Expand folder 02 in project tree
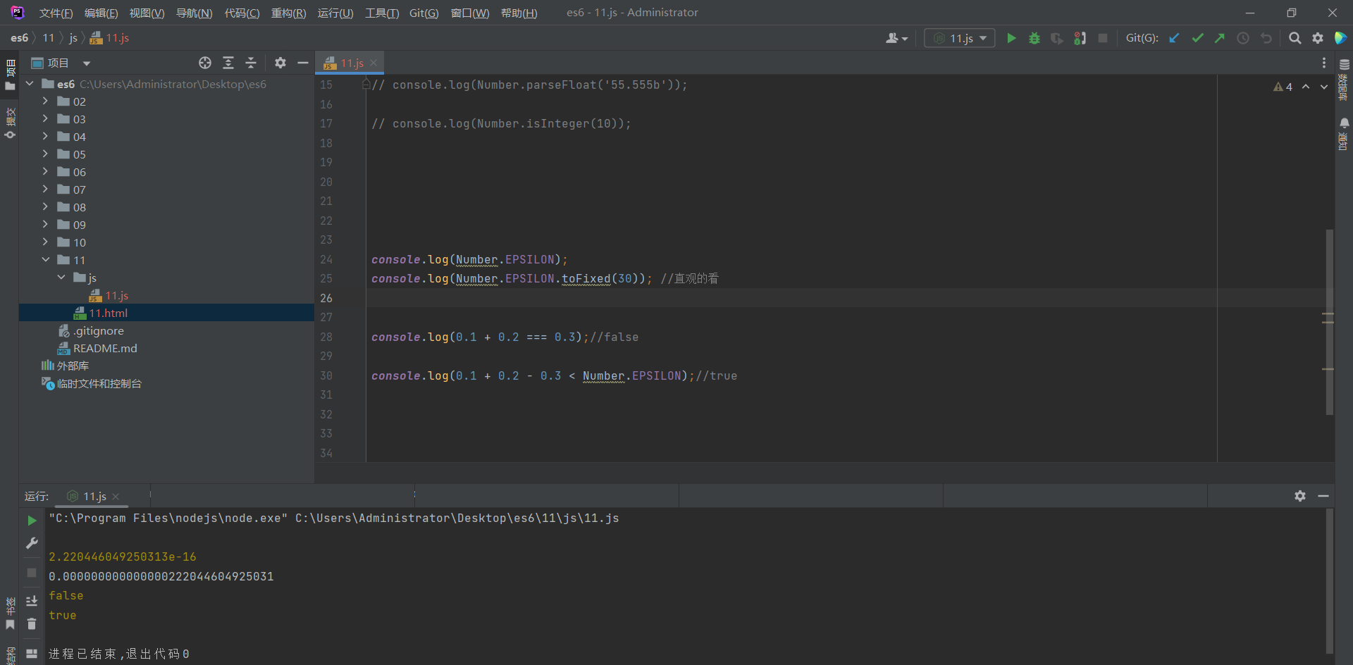Viewport: 1353px width, 665px height. click(x=45, y=101)
